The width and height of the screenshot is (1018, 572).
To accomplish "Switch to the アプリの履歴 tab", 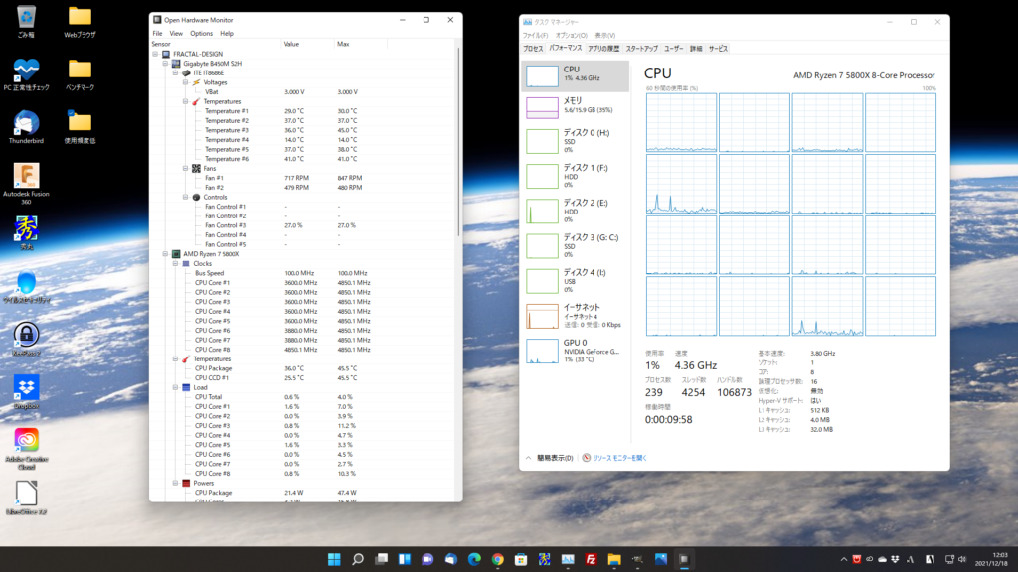I will 603,48.
